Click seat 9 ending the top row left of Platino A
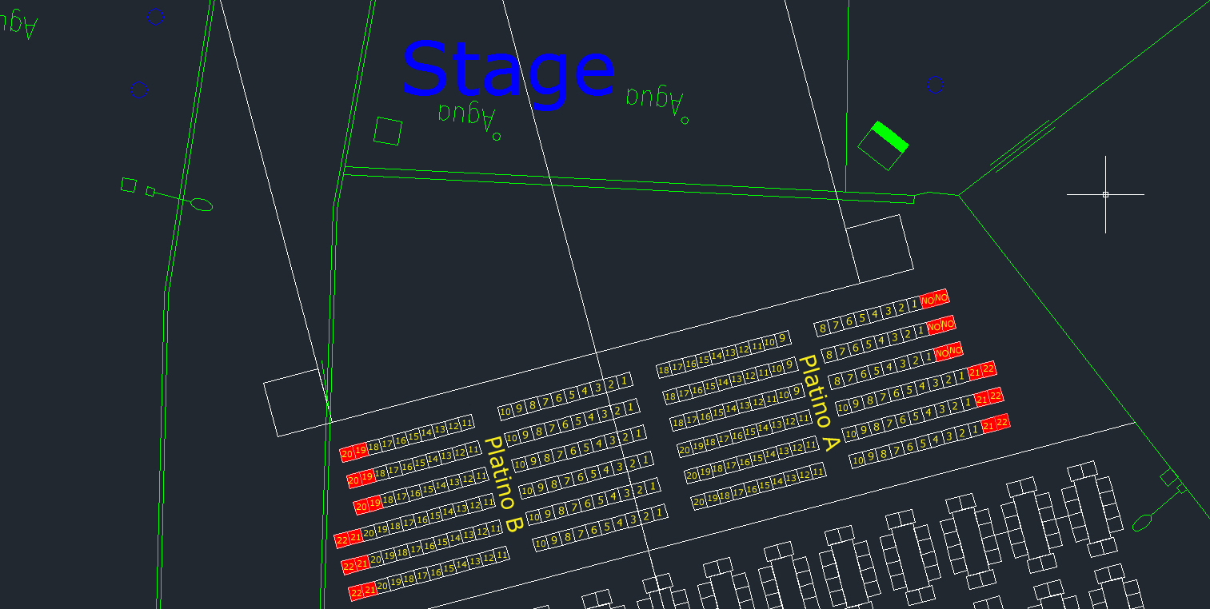Viewport: 1210px width, 609px height. point(782,339)
